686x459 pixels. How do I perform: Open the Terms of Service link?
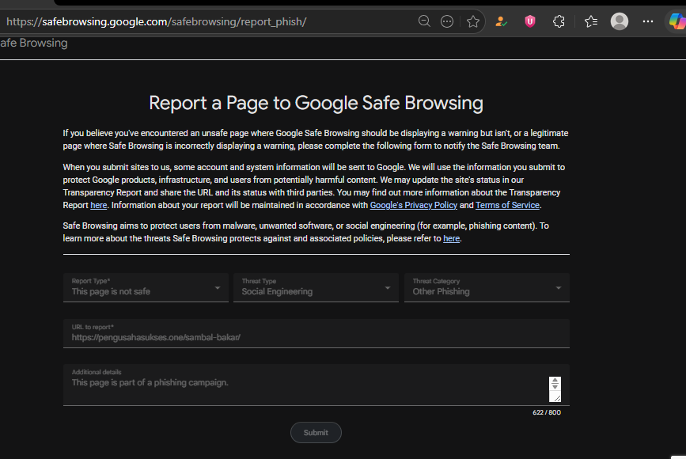pos(507,205)
